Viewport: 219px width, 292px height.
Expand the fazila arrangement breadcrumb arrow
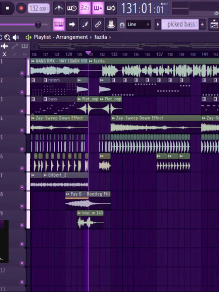[x=110, y=37]
